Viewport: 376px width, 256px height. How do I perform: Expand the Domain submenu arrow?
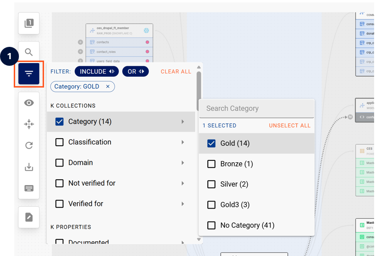(x=183, y=163)
